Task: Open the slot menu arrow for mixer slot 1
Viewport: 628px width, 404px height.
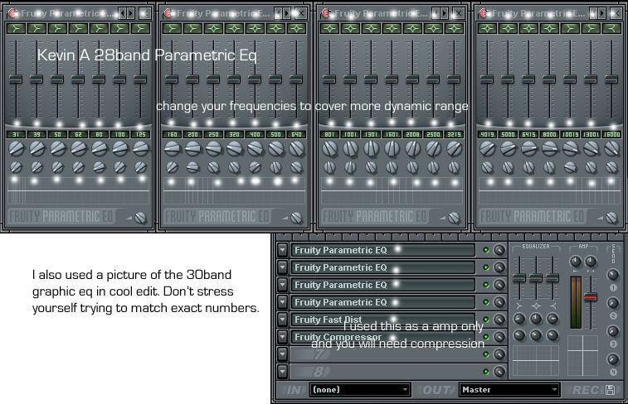Action: click(x=282, y=250)
